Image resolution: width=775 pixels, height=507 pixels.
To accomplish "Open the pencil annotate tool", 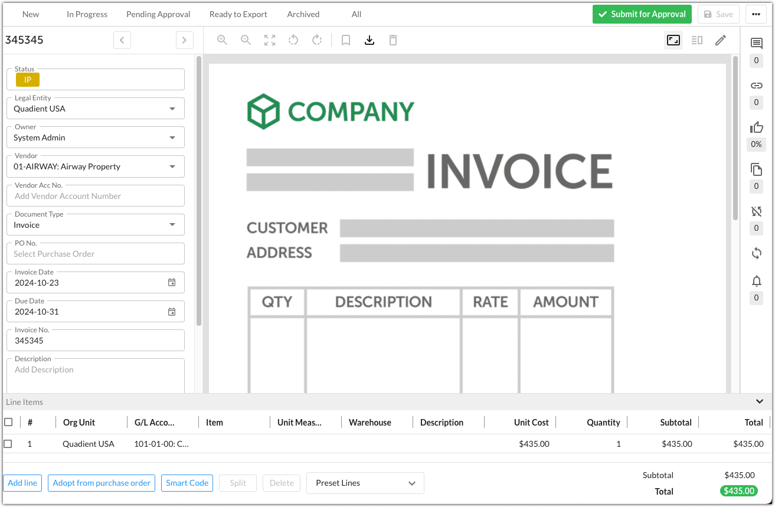I will click(x=721, y=40).
